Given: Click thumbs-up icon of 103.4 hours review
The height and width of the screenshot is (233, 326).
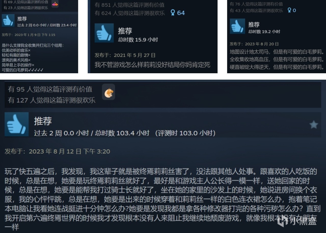Looking at the screenshot, I should pyautogui.click(x=17, y=124).
